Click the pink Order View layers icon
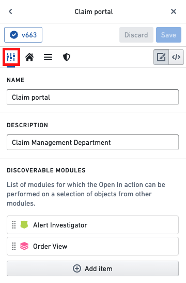The width and height of the screenshot is (186, 283). tap(24, 246)
